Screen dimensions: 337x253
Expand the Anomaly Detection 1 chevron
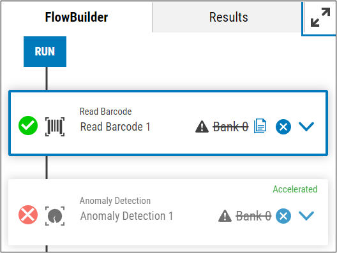click(306, 216)
